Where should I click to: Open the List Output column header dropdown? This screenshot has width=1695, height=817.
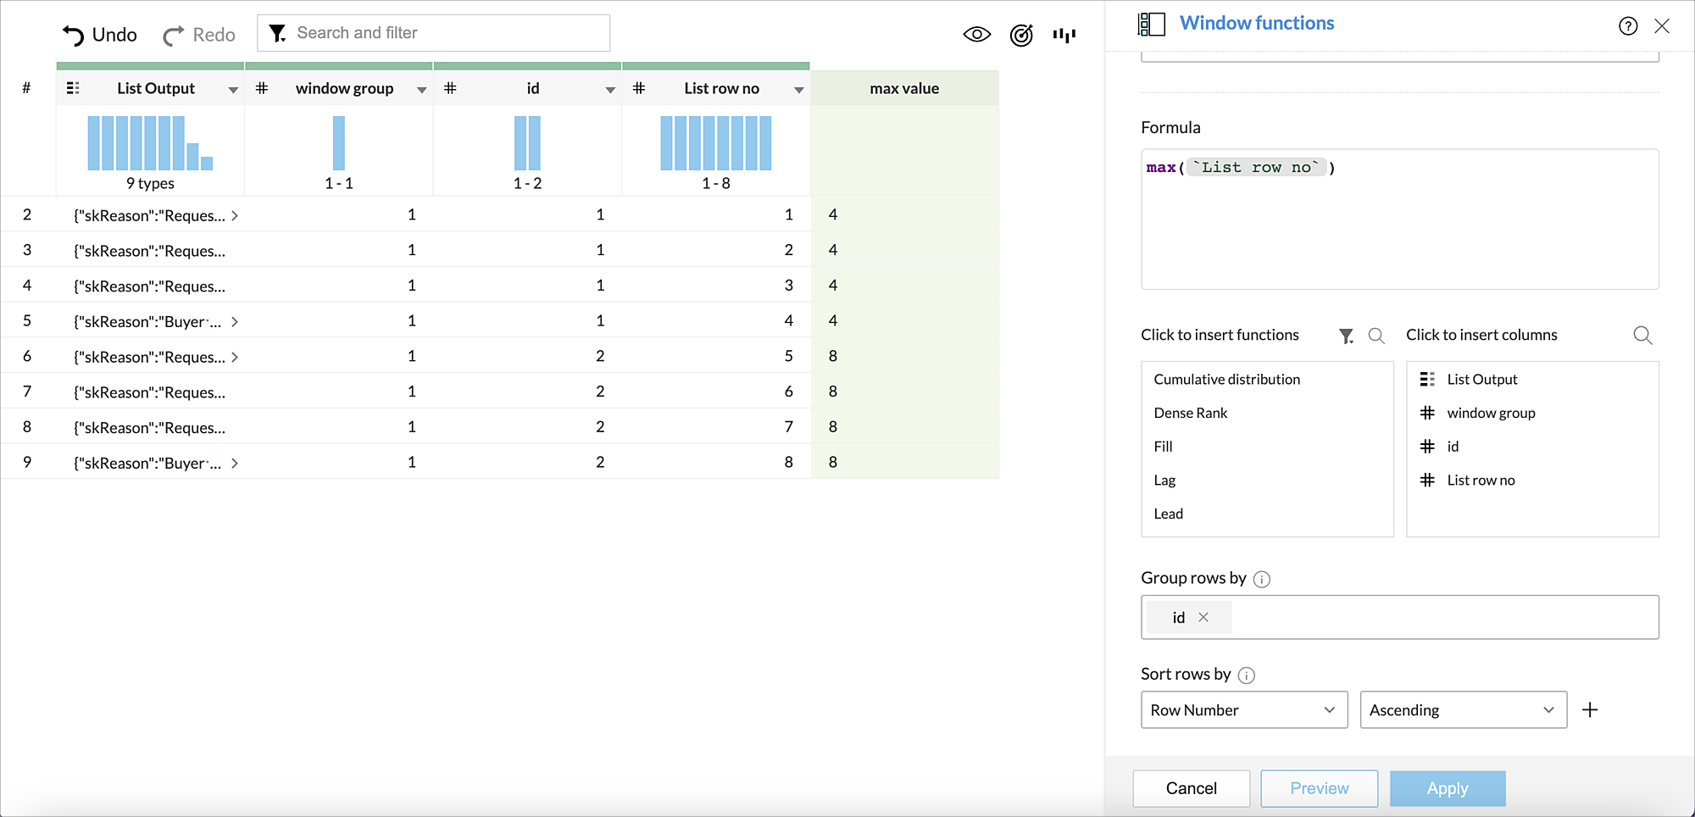(x=232, y=88)
